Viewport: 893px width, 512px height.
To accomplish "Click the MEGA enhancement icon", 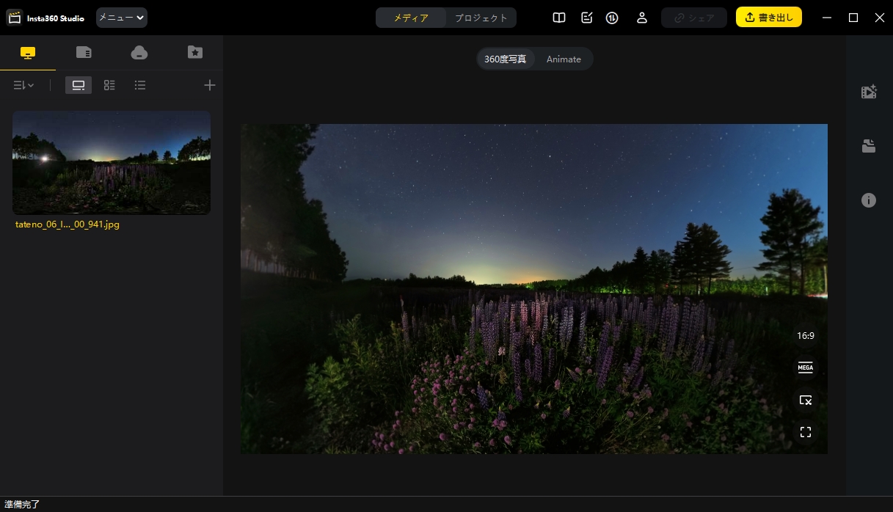I will [x=806, y=367].
